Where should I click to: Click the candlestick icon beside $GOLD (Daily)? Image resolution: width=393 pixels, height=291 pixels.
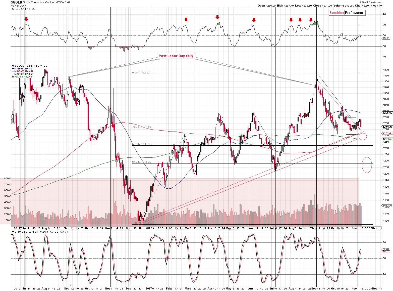(x=13, y=66)
